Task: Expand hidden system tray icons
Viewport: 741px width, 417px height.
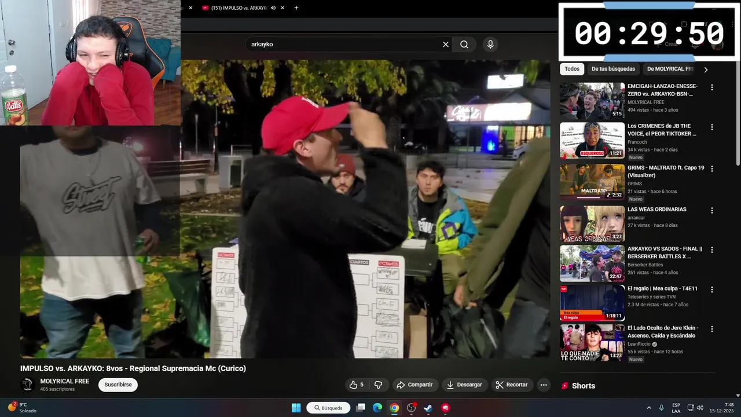Action: 649,408
